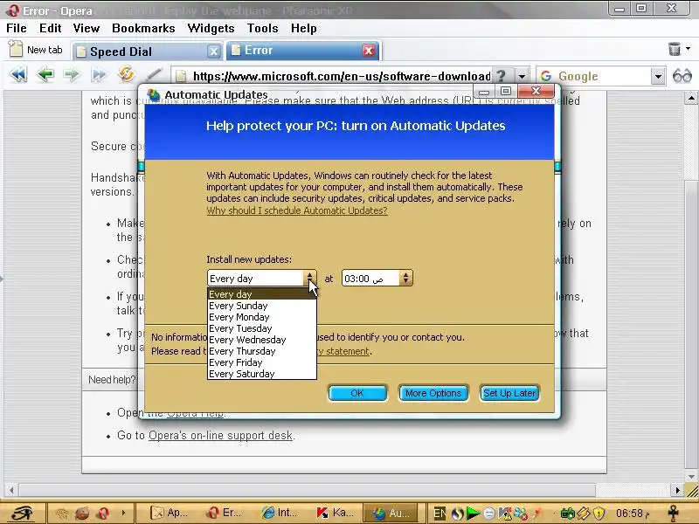Choose Every day in the list
This screenshot has width=699, height=524.
point(262,294)
